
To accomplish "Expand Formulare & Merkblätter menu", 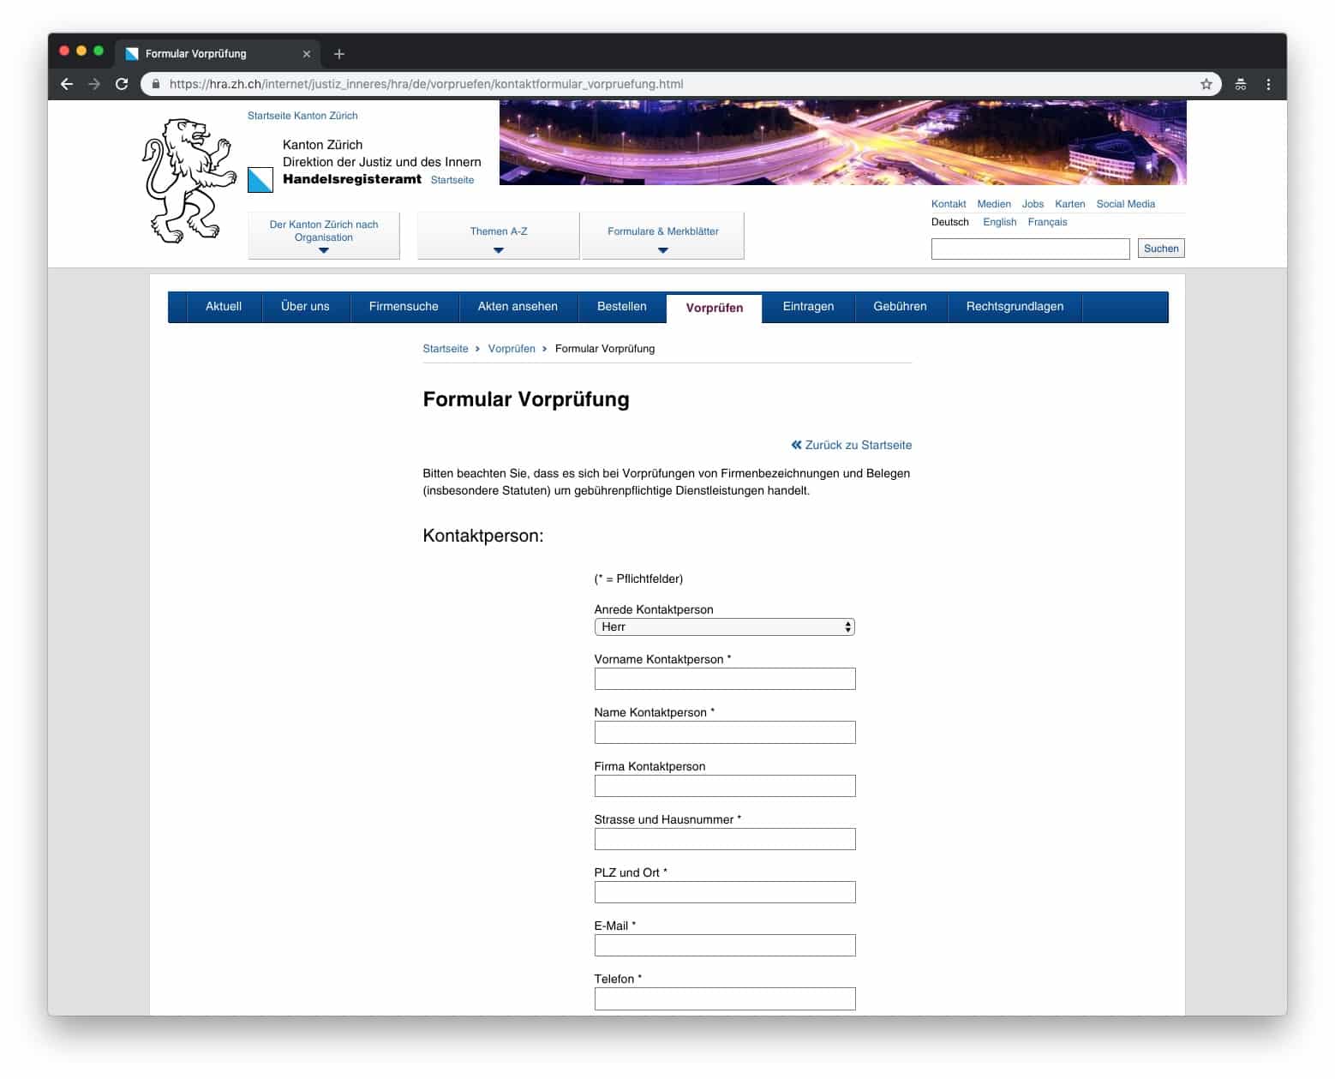I will click(x=662, y=236).
